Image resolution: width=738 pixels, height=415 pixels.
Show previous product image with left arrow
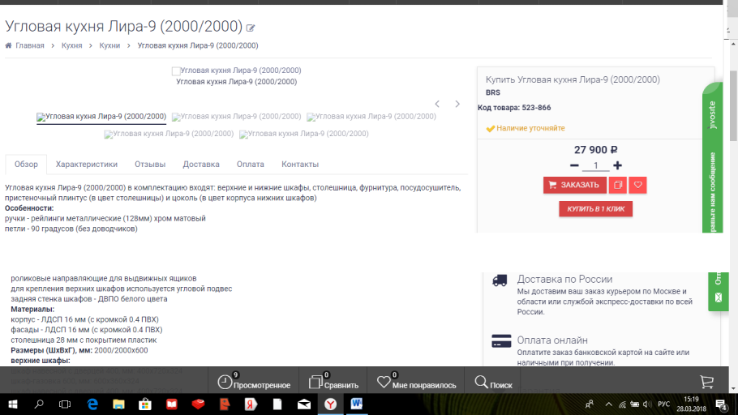437,105
